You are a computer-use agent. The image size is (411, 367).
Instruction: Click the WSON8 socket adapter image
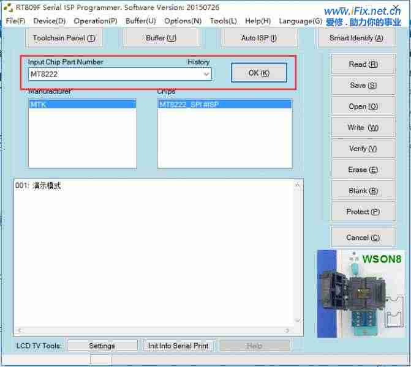point(360,294)
